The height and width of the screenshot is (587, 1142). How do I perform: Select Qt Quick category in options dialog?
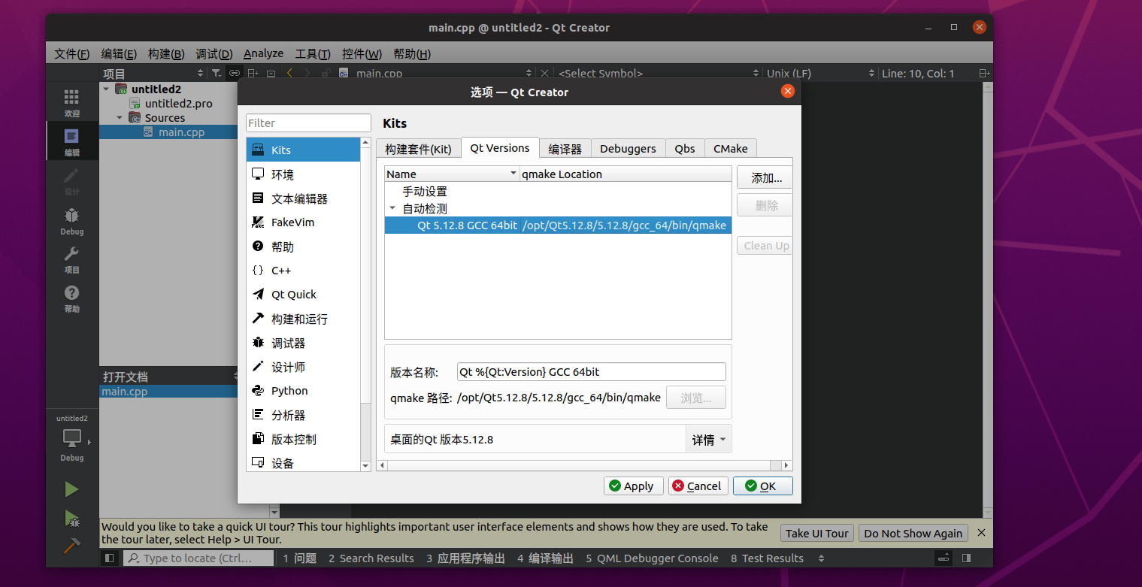(303, 295)
